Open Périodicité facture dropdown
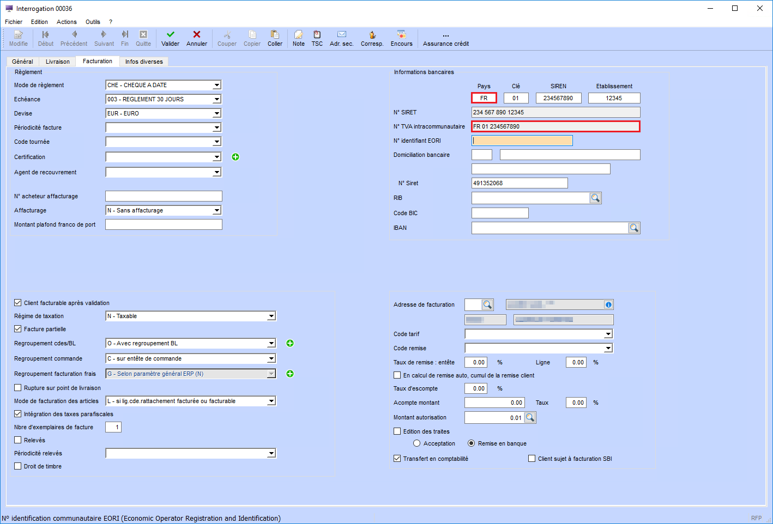Viewport: 773px width, 524px height. pyautogui.click(x=217, y=127)
